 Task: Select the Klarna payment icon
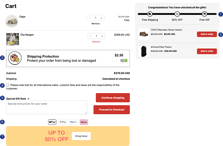coord(84,122)
